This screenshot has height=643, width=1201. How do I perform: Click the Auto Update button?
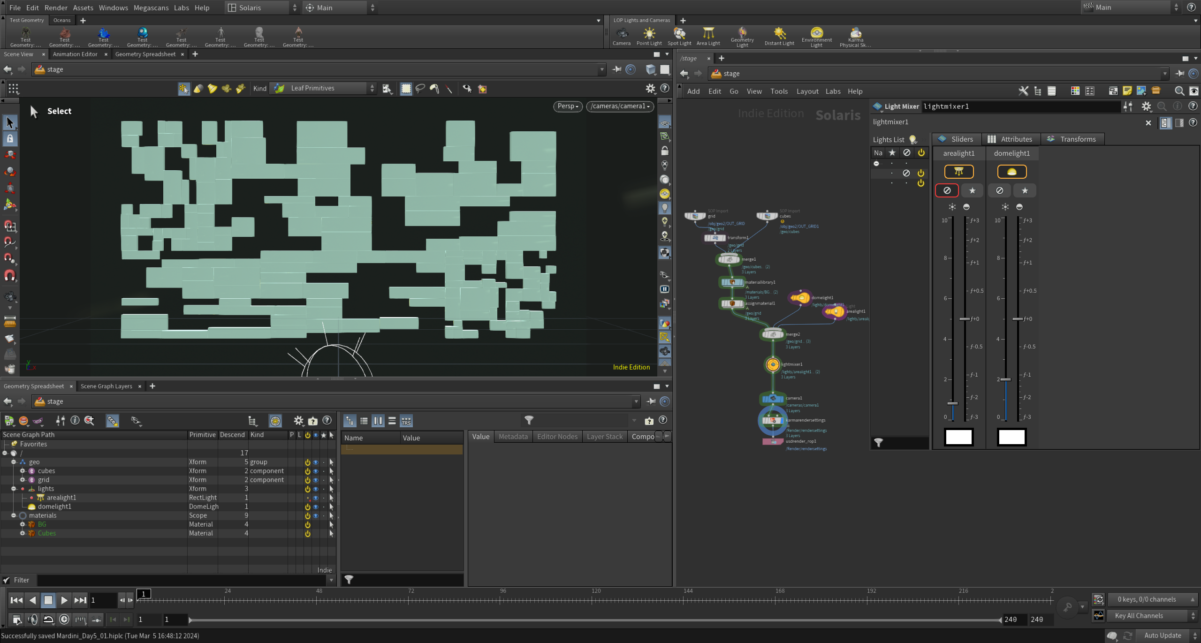[1163, 635]
